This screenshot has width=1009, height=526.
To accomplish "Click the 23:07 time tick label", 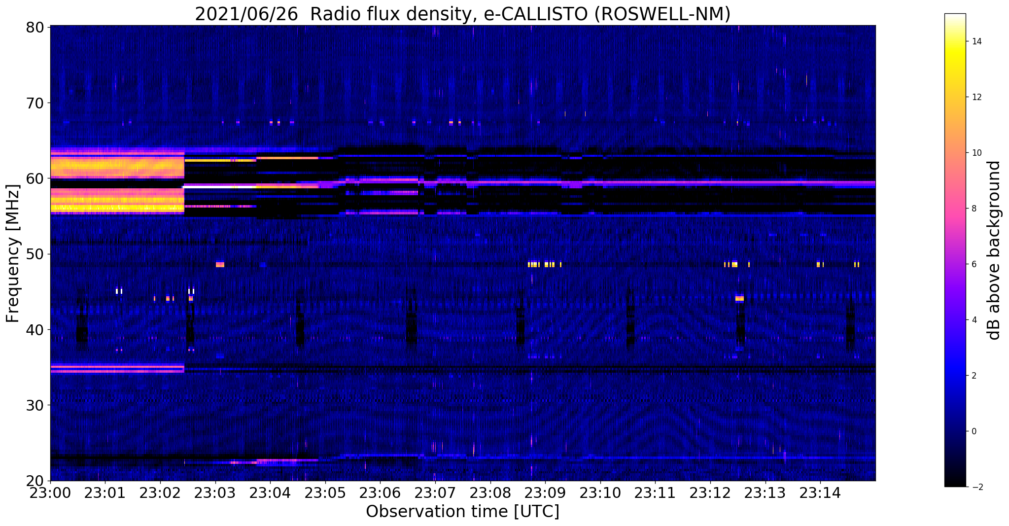I will point(435,493).
